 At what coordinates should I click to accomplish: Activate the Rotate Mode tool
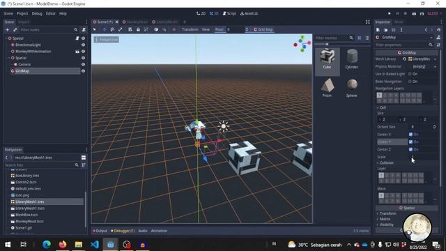tap(112, 29)
